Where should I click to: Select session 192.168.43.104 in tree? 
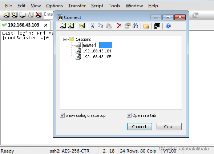pyautogui.click(x=97, y=51)
